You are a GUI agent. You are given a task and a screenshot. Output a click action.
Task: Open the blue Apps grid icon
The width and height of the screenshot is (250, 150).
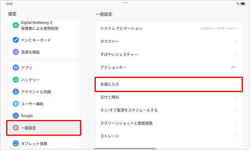[16, 67]
